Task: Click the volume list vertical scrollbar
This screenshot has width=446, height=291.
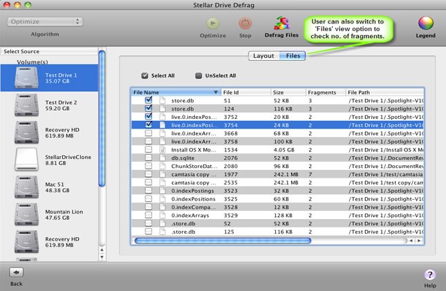Action: (x=102, y=119)
